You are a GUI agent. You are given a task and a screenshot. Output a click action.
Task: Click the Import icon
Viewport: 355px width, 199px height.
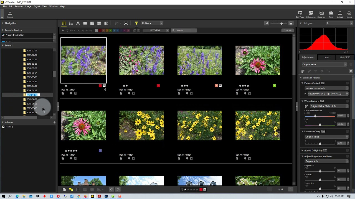click(10, 14)
